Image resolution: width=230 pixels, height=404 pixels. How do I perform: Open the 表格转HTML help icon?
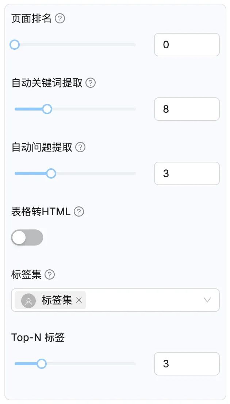pos(78,212)
